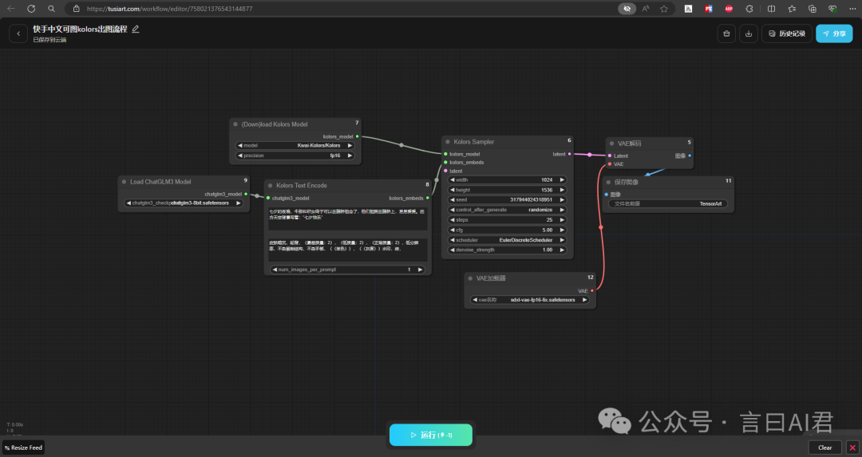This screenshot has width=862, height=457.
Task: Click the Resize Feed button
Action: (23, 447)
